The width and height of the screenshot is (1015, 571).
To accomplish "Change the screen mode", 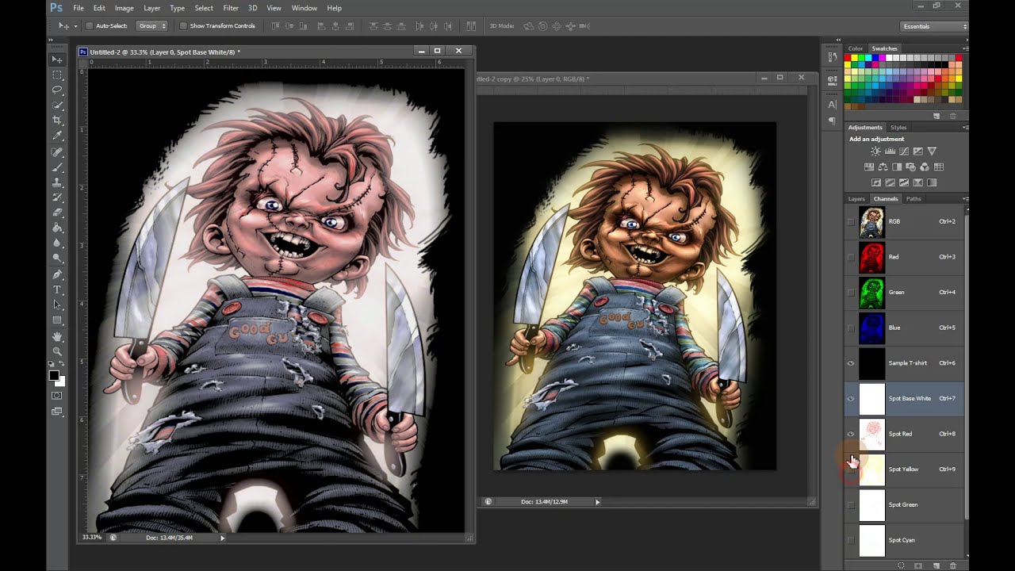I will [57, 412].
